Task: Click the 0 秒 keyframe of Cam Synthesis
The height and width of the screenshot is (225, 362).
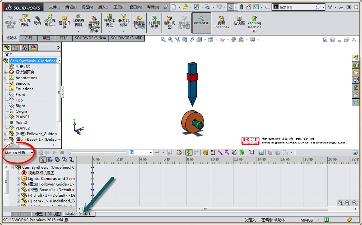Action: (x=92, y=167)
